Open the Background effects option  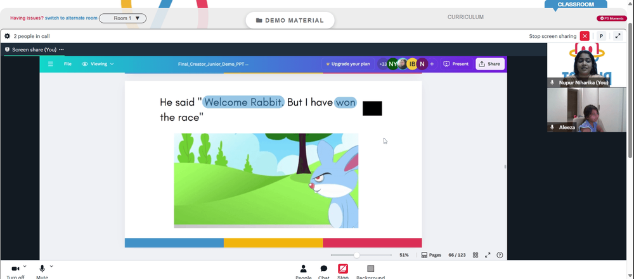click(370, 271)
